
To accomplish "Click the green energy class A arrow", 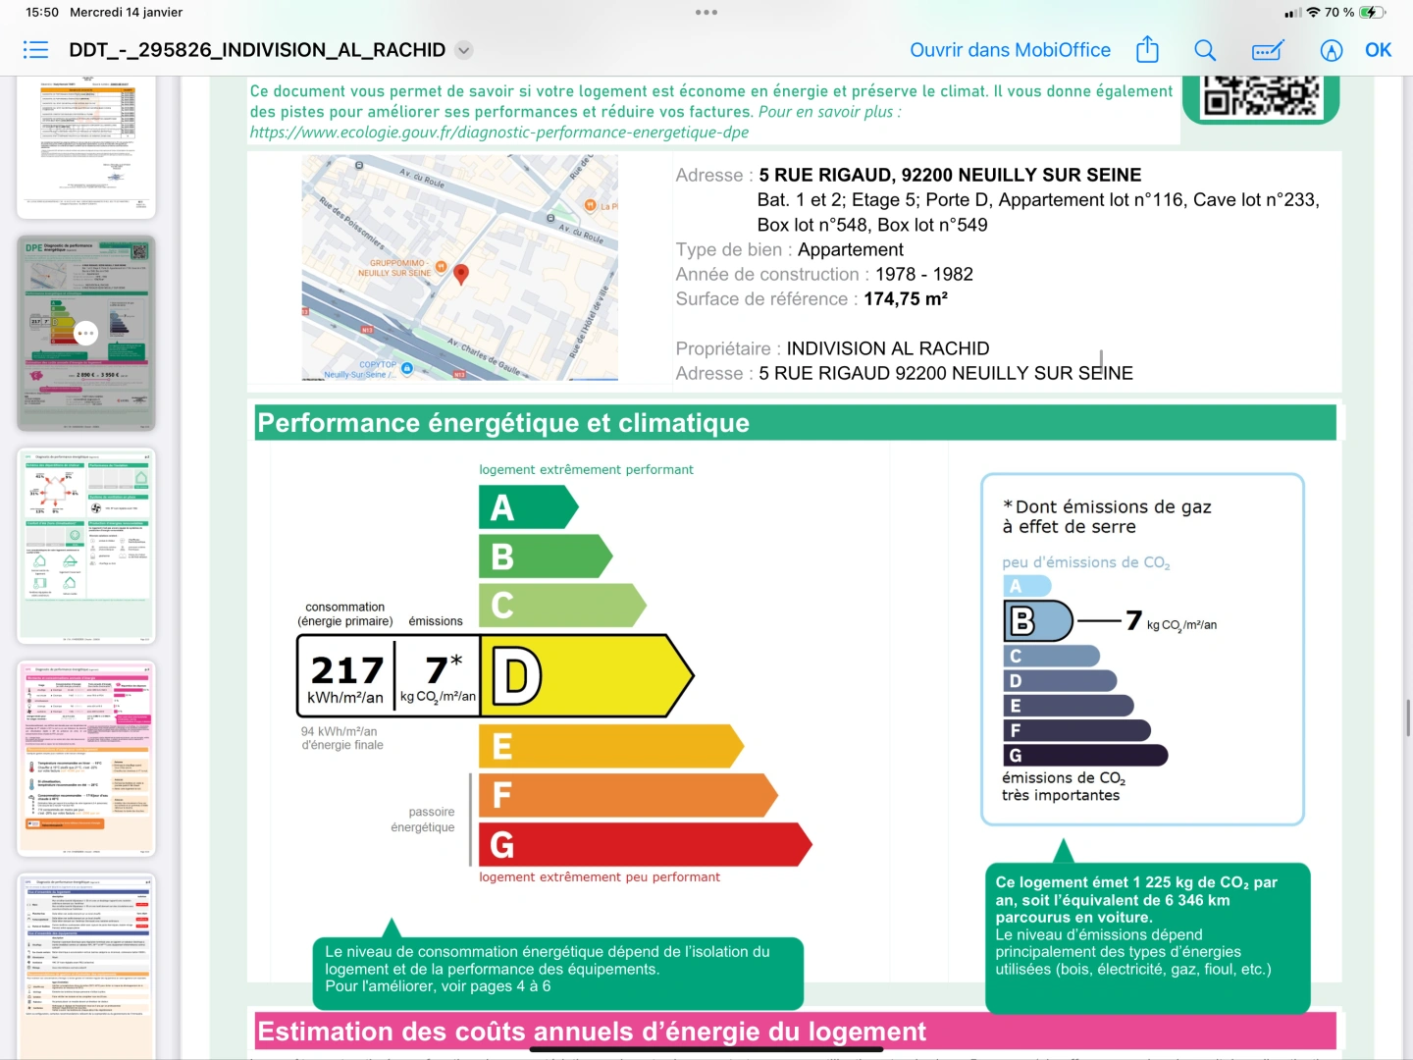I will (528, 507).
